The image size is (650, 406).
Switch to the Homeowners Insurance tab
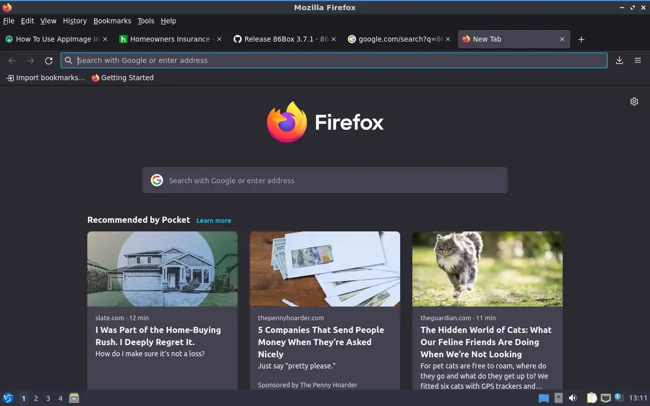click(170, 39)
